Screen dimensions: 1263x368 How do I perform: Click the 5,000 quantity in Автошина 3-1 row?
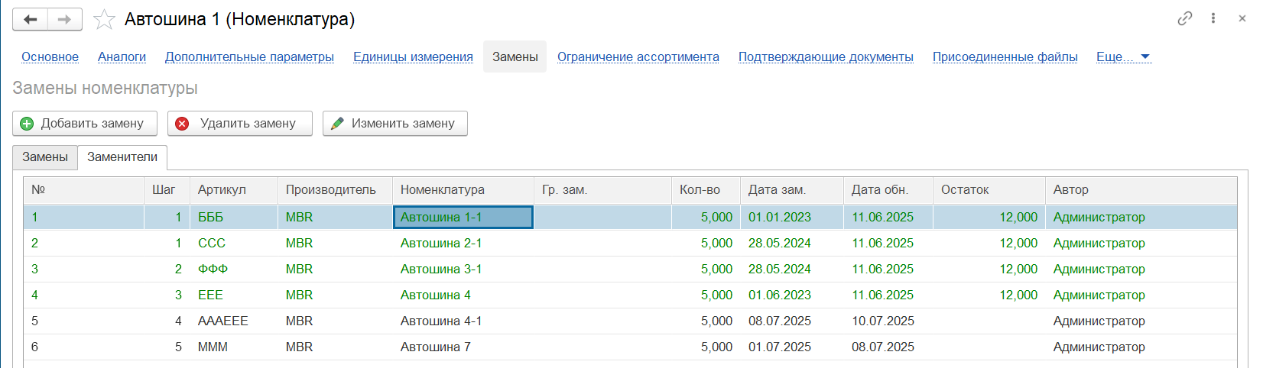tap(706, 269)
